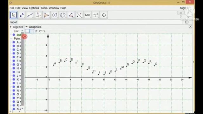Expand the Algebra panel triangle
The width and height of the screenshot is (203, 114).
(x=11, y=27)
